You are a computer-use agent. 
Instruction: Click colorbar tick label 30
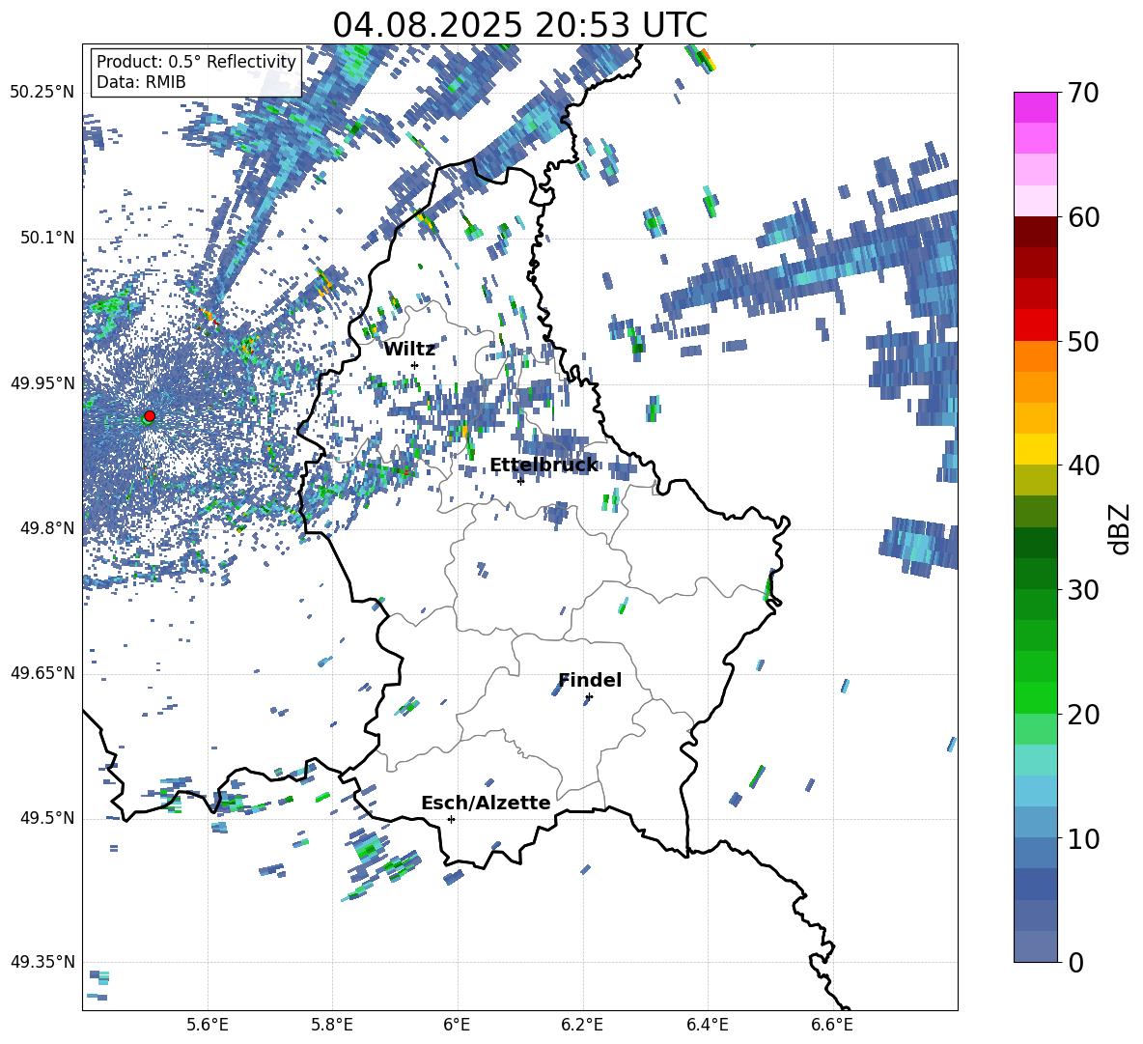tap(1083, 590)
